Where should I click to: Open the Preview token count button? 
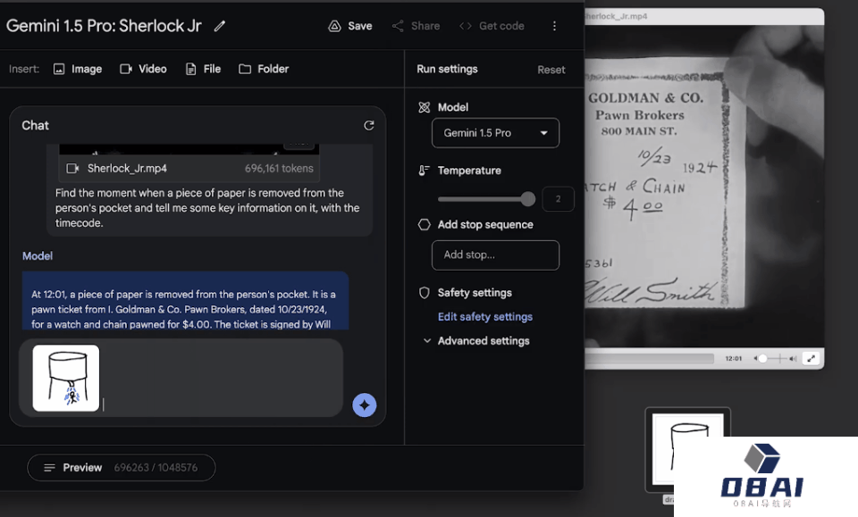pos(122,468)
